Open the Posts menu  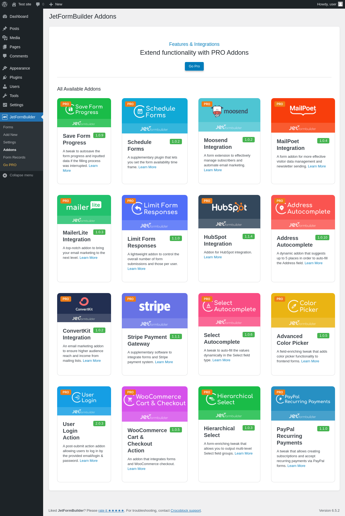click(x=22, y=29)
